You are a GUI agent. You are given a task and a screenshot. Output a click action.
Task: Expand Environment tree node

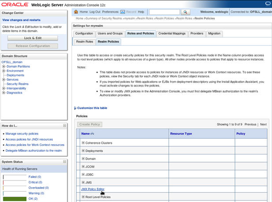click(x=4, y=71)
